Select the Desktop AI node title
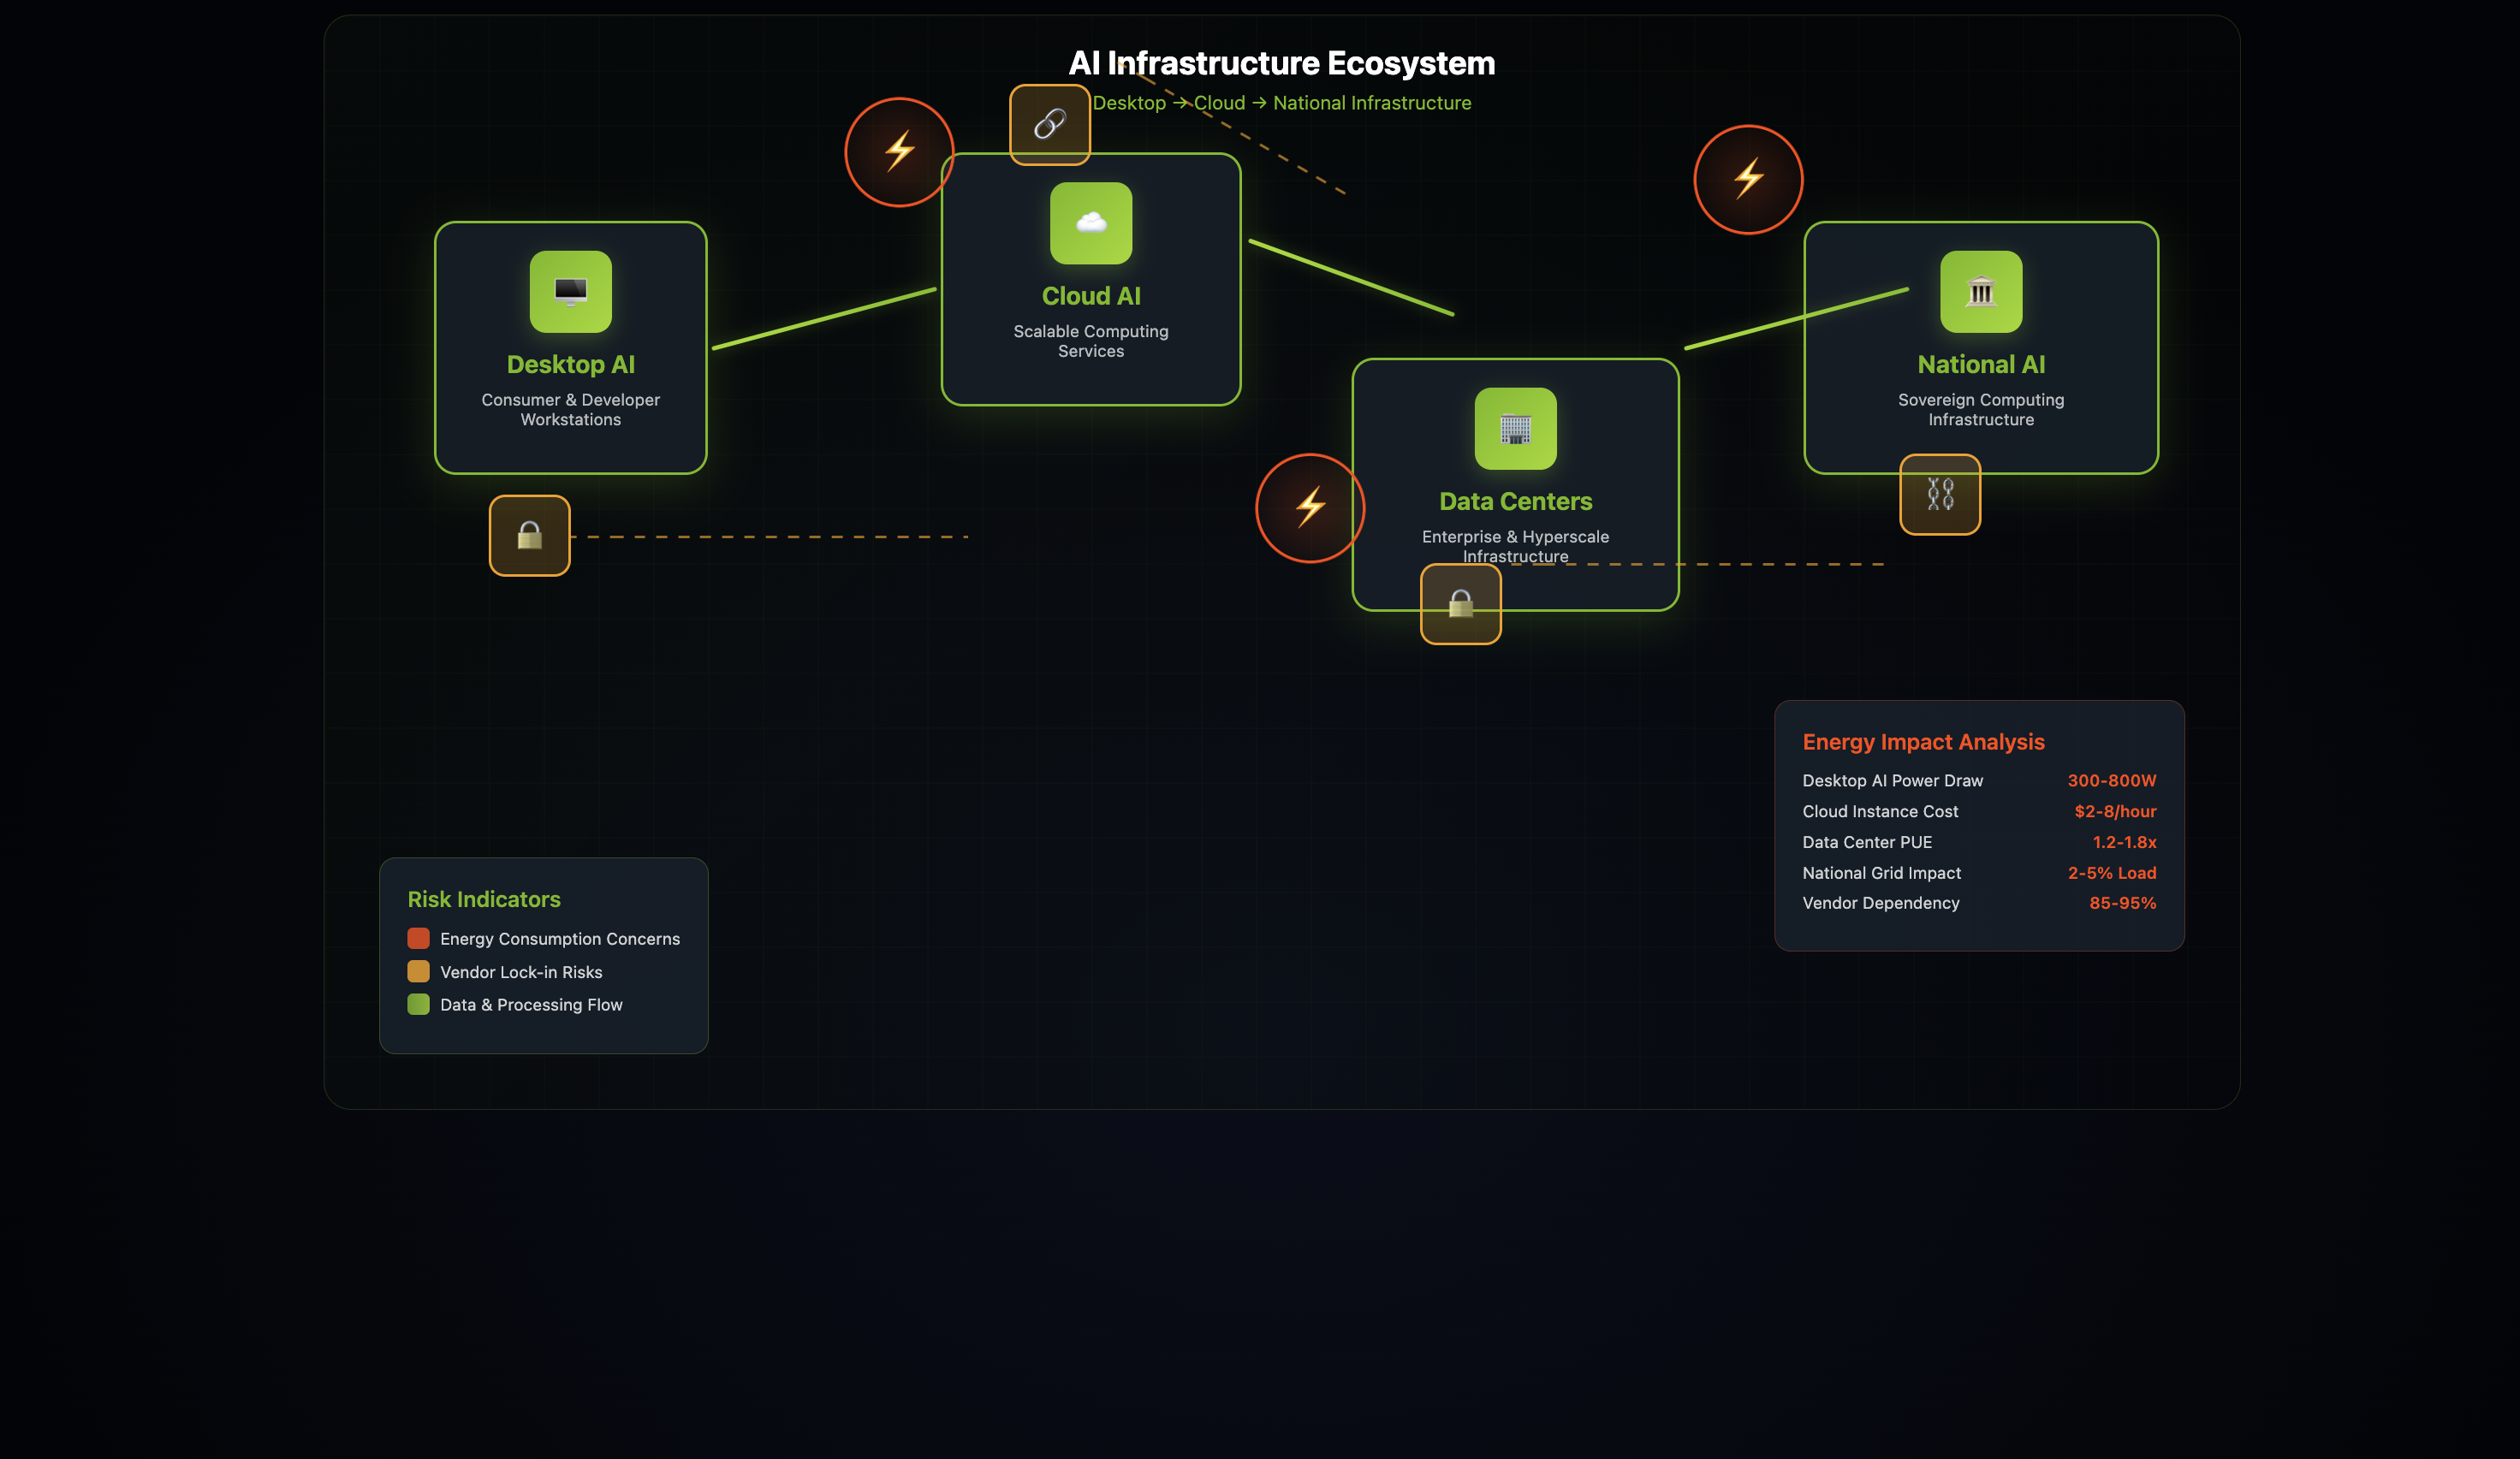This screenshot has width=2520, height=1459. click(x=570, y=364)
